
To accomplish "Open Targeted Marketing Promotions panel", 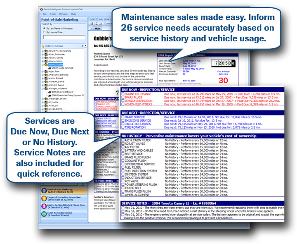I will 64,199.
